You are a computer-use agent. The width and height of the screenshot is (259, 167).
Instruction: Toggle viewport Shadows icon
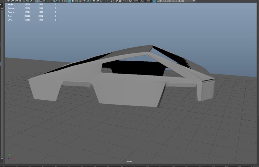(88, 1)
